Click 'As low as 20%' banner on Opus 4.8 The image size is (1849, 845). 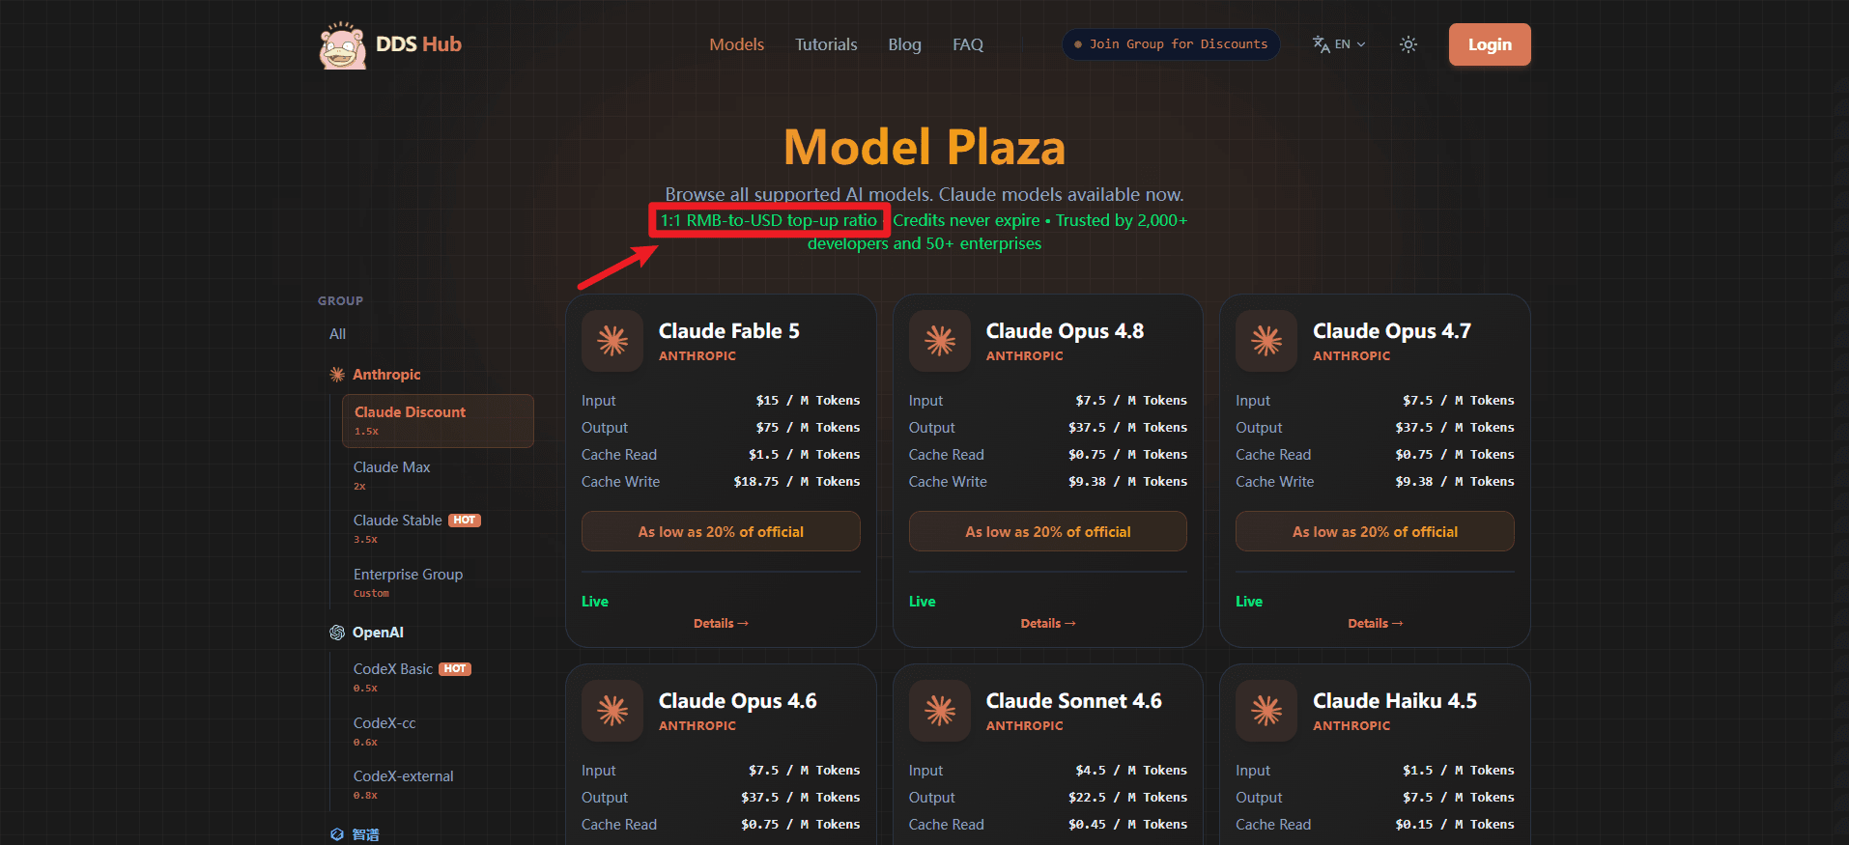pos(1048,532)
